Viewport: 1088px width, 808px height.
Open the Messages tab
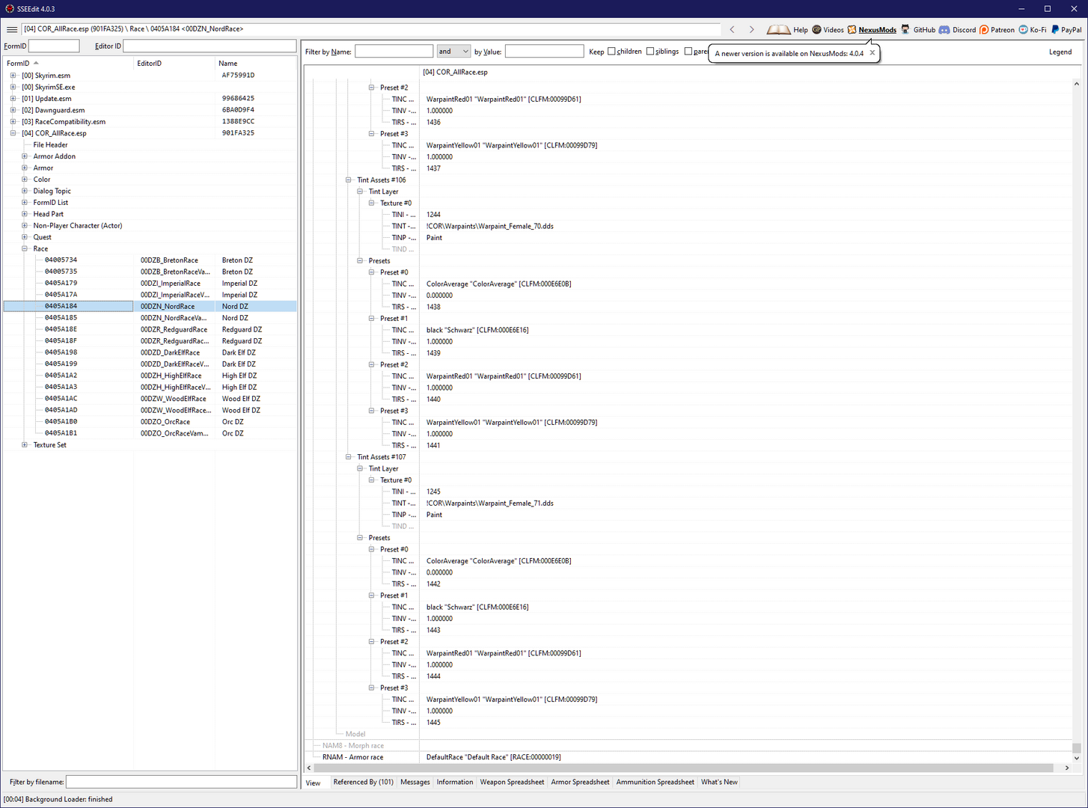[x=415, y=782]
